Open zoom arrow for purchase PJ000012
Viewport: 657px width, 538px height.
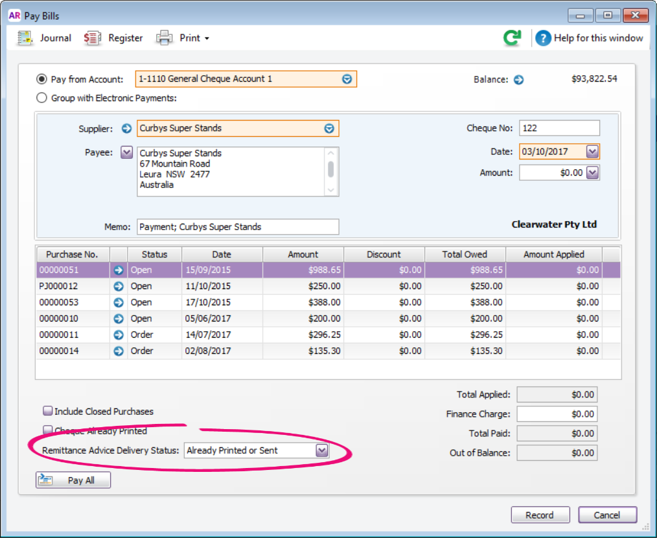coord(119,287)
